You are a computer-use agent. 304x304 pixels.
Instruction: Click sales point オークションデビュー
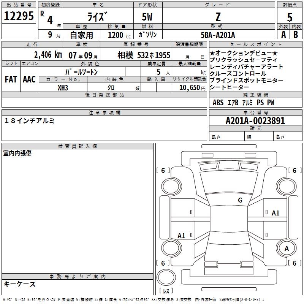coord(244,53)
